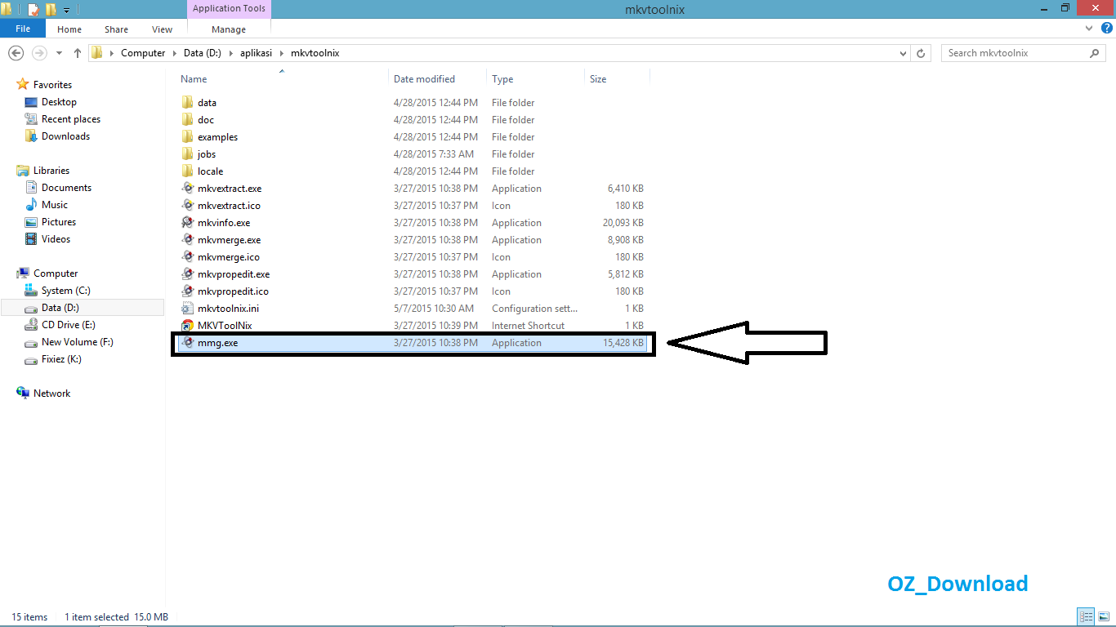Expand the Data (D:) breadcrumb arrow
1116x627 pixels.
pos(230,53)
